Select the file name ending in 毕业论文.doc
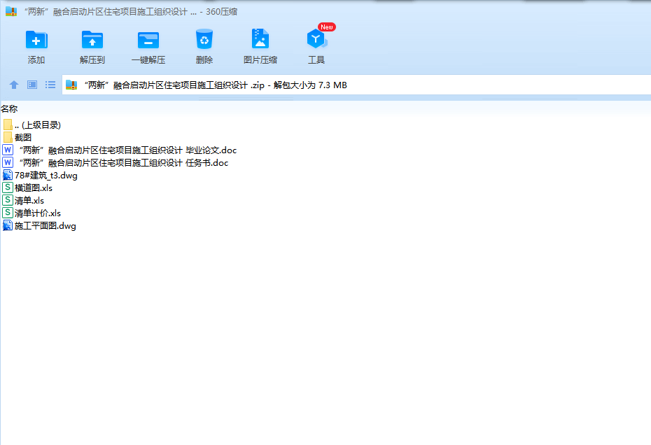This screenshot has width=651, height=445. [128, 150]
